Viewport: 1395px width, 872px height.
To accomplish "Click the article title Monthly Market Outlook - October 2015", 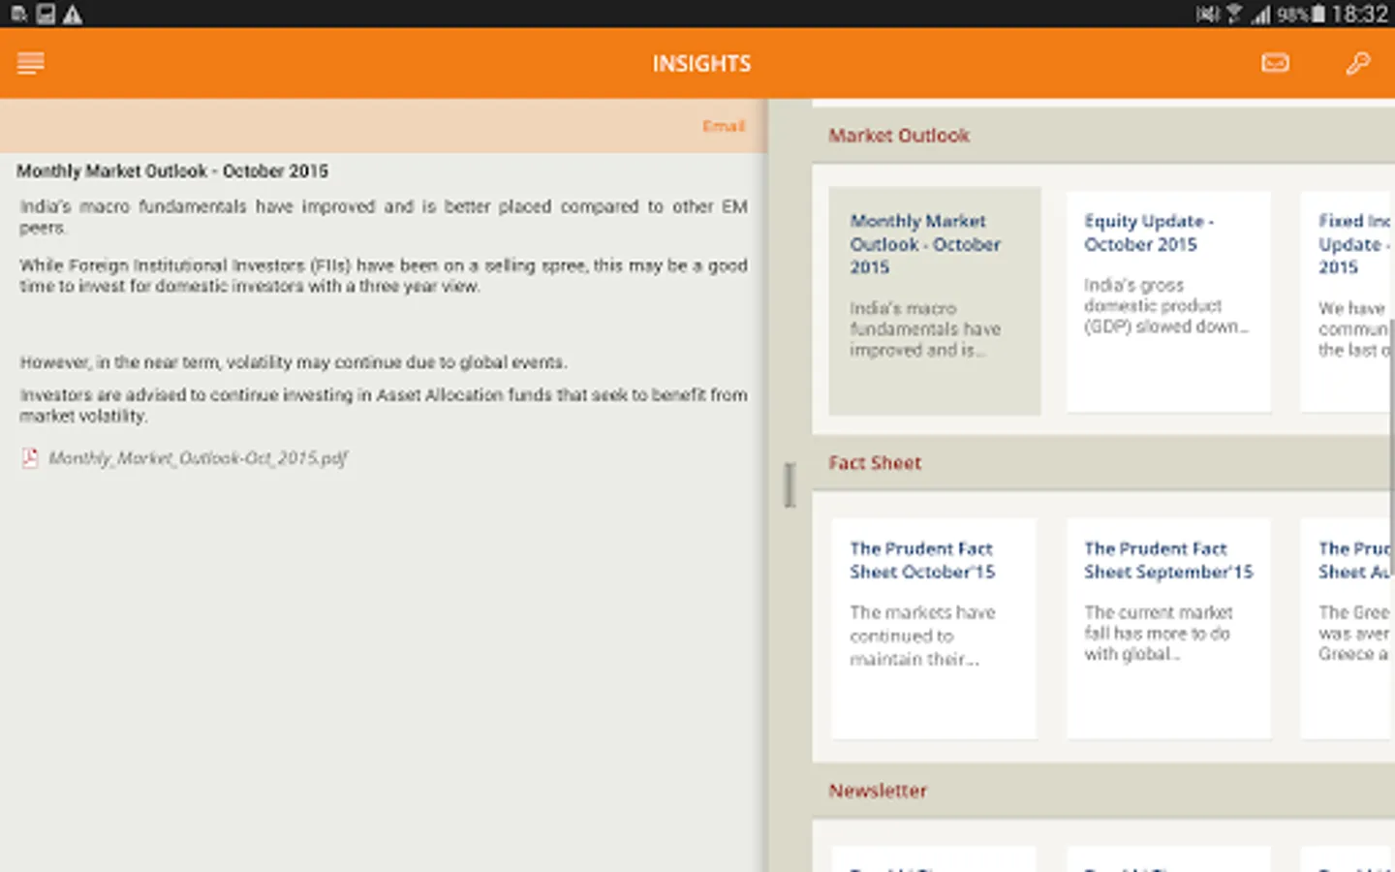I will pos(172,171).
